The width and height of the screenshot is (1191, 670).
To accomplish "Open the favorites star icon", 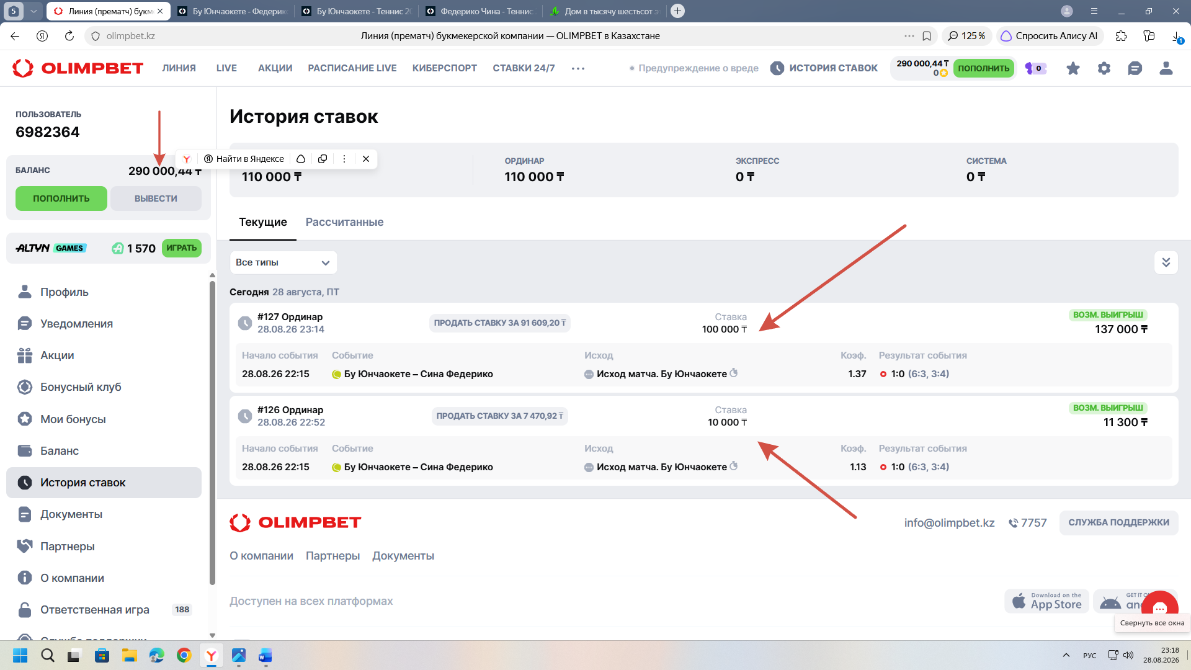I will pos(1073,68).
